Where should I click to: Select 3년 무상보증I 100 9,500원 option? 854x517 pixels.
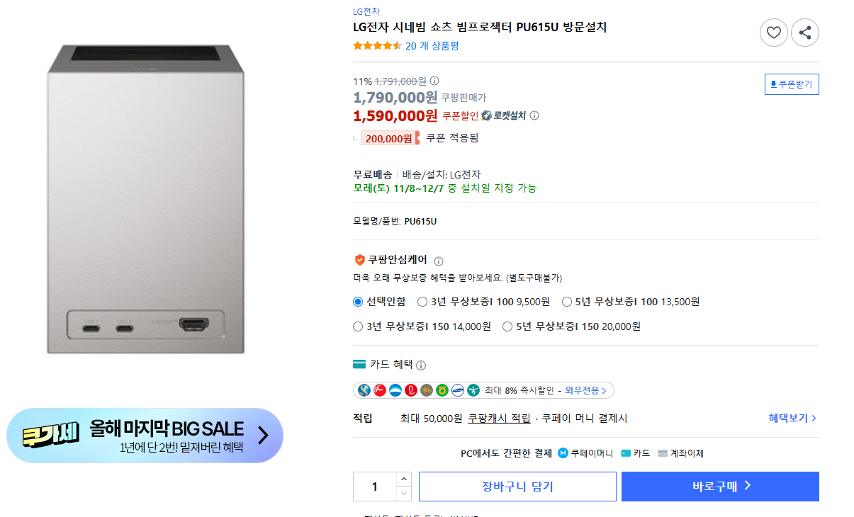(423, 302)
